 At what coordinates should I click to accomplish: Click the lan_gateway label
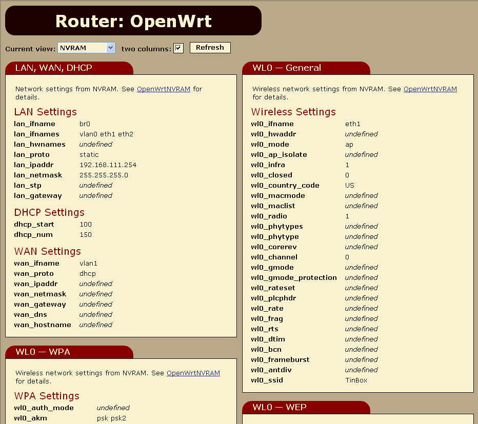tap(38, 196)
